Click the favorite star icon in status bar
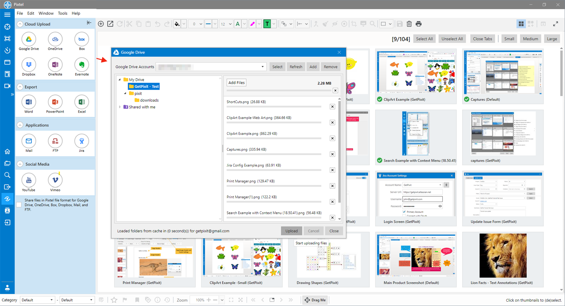This screenshot has width=565, height=306. (x=114, y=300)
